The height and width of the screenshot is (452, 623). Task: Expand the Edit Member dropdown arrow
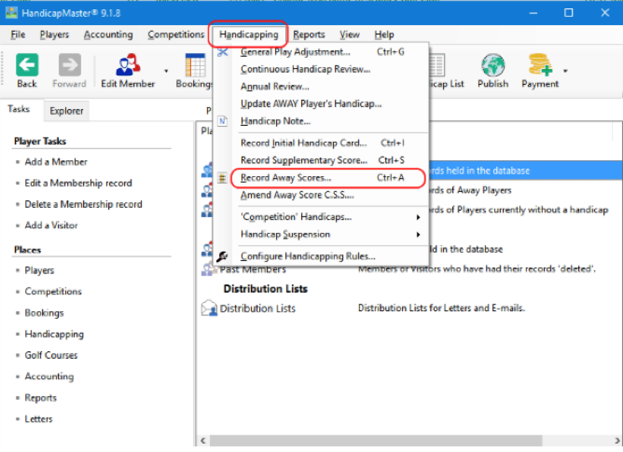pyautogui.click(x=166, y=71)
